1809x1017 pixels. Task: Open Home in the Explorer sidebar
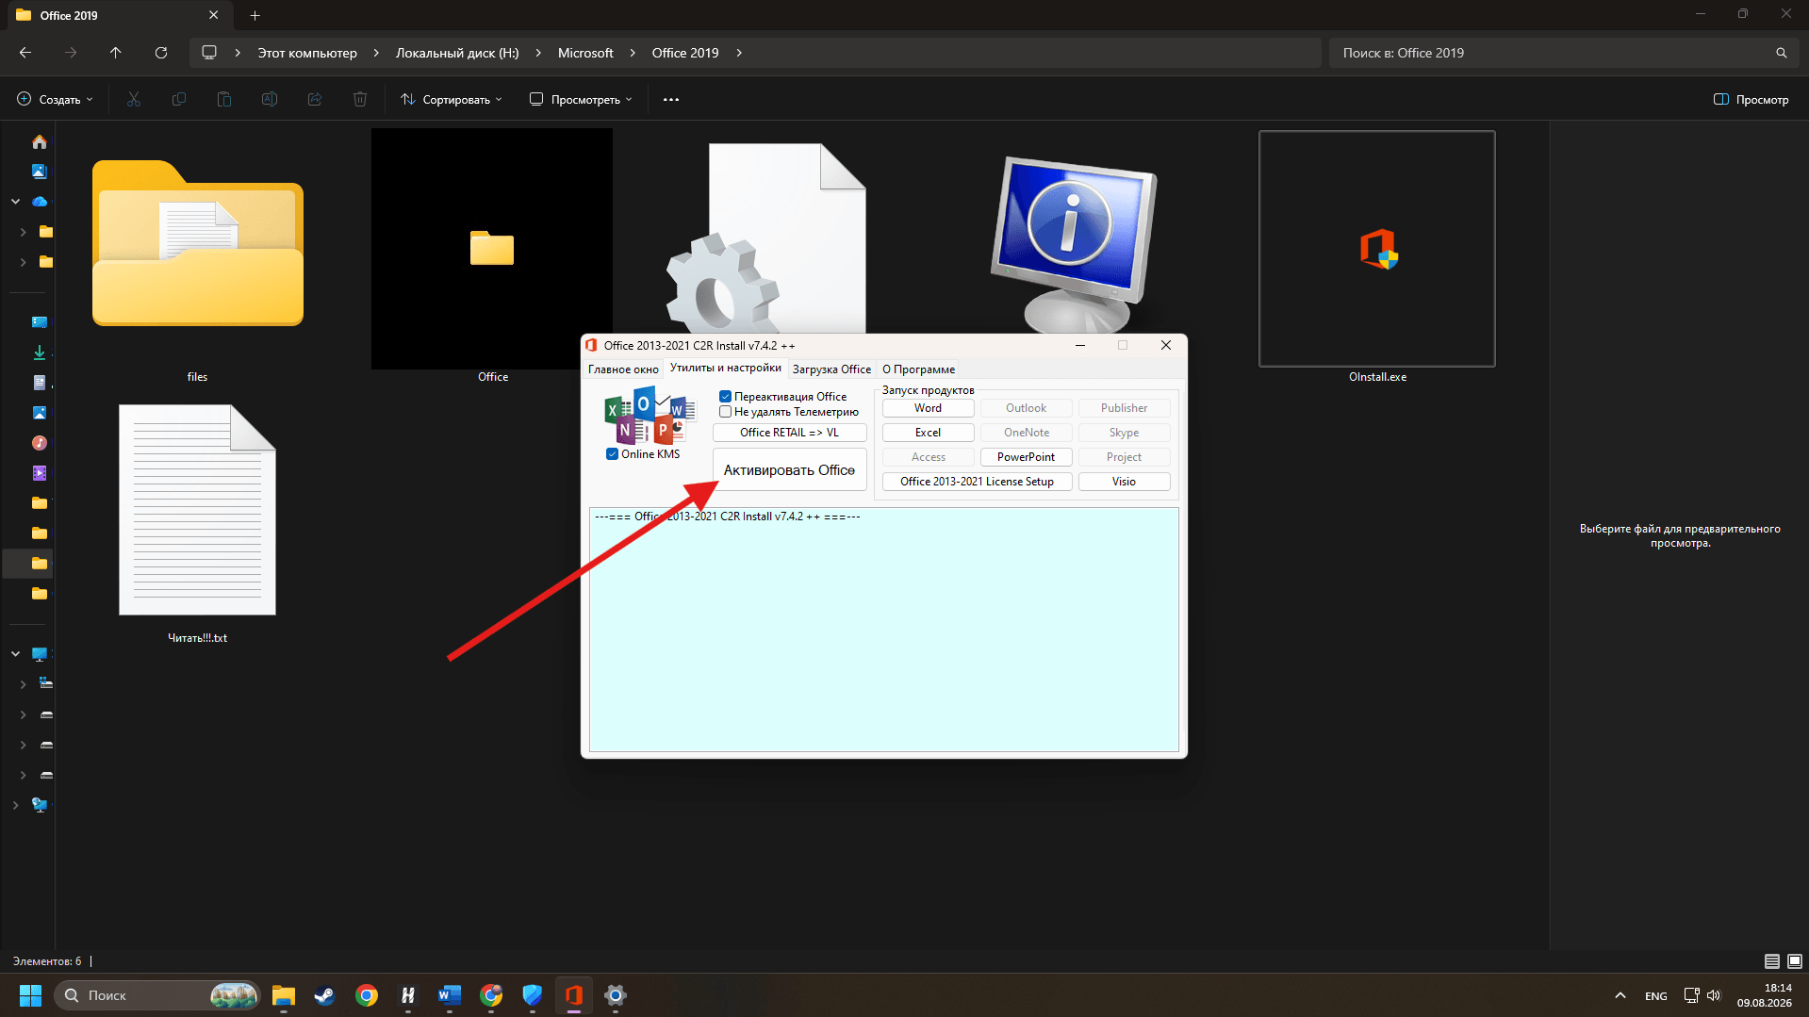[x=39, y=141]
